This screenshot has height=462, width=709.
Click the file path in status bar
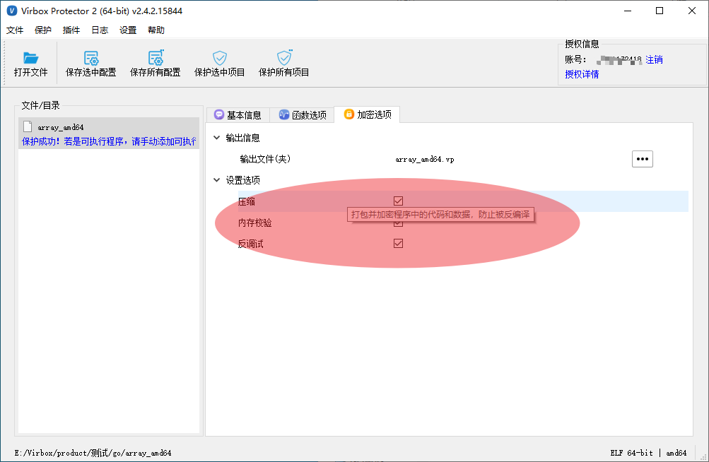pos(93,453)
